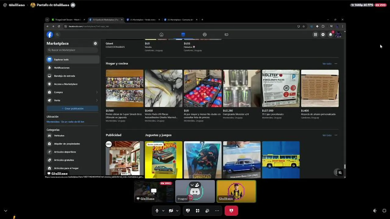This screenshot has width=390, height=219.
Task: Open the Facebook menu grid icon
Action: click(x=315, y=35)
